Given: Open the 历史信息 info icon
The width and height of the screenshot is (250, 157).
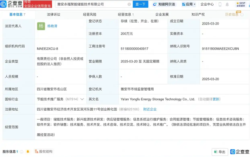Looking at the screenshot, I should click(242, 14).
